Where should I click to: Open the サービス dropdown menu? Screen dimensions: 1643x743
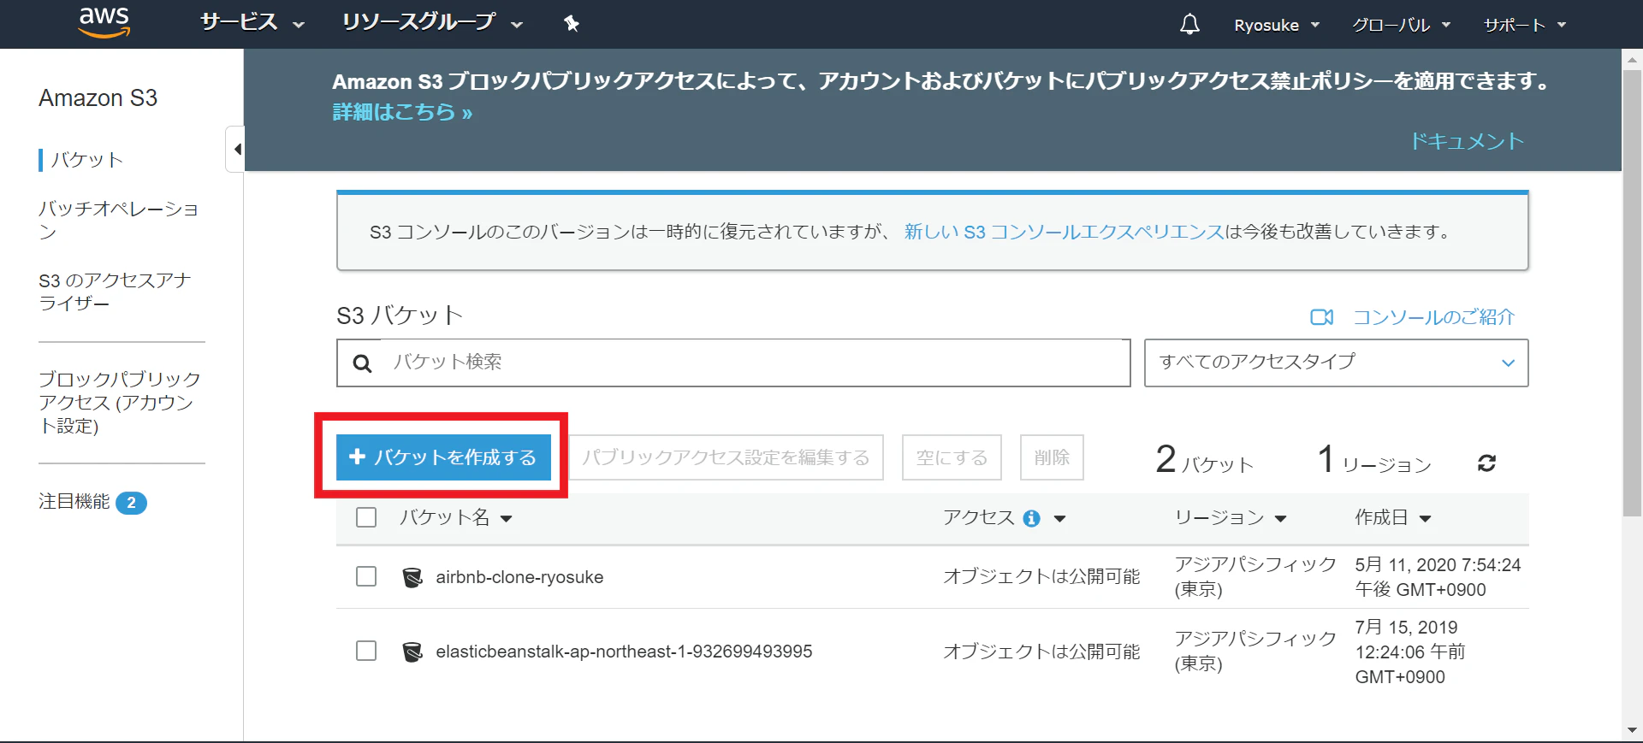(x=252, y=23)
